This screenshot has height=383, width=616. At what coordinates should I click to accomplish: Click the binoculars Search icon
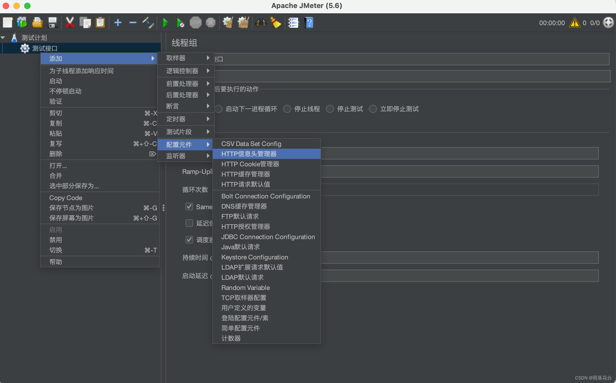click(261, 23)
